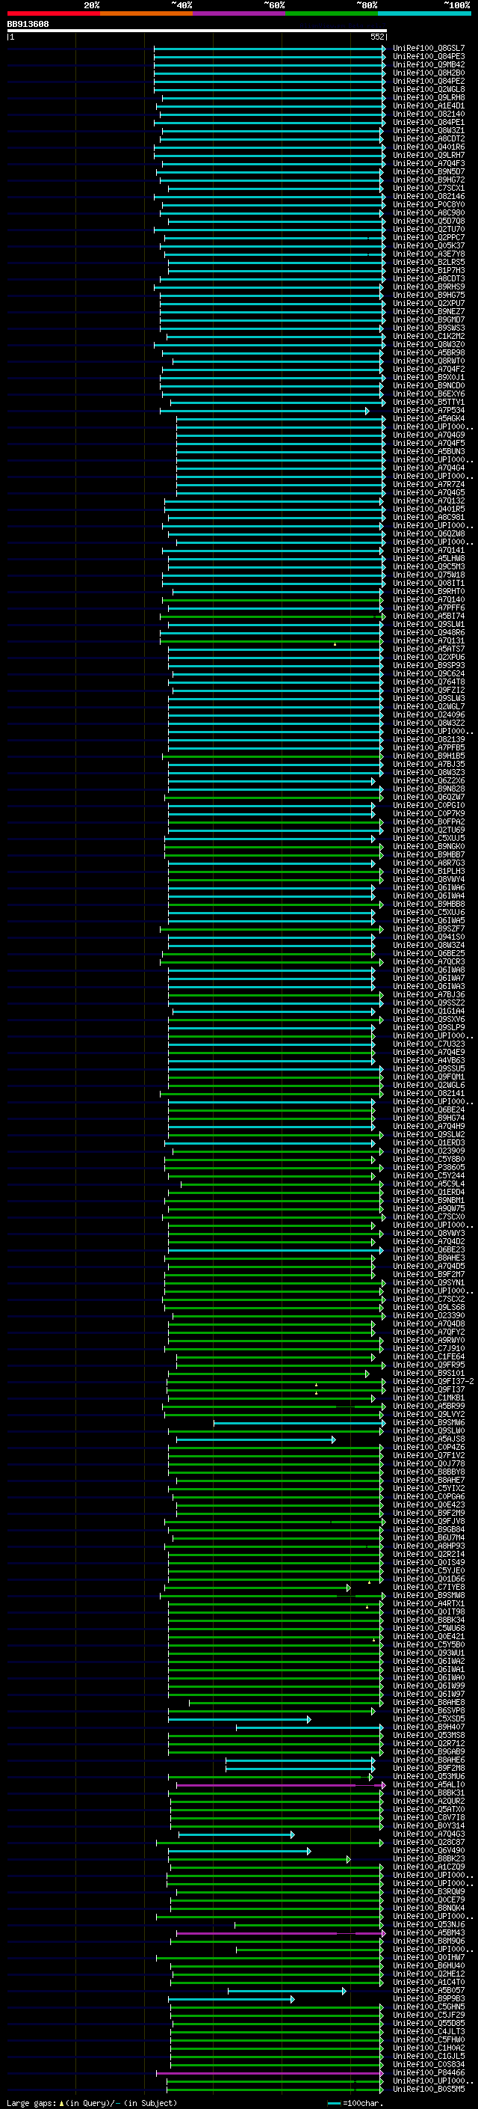Image resolution: width=478 pixels, height=2109 pixels.
Task: Click label UniRef100_C5WU68
Action: (429, 1629)
